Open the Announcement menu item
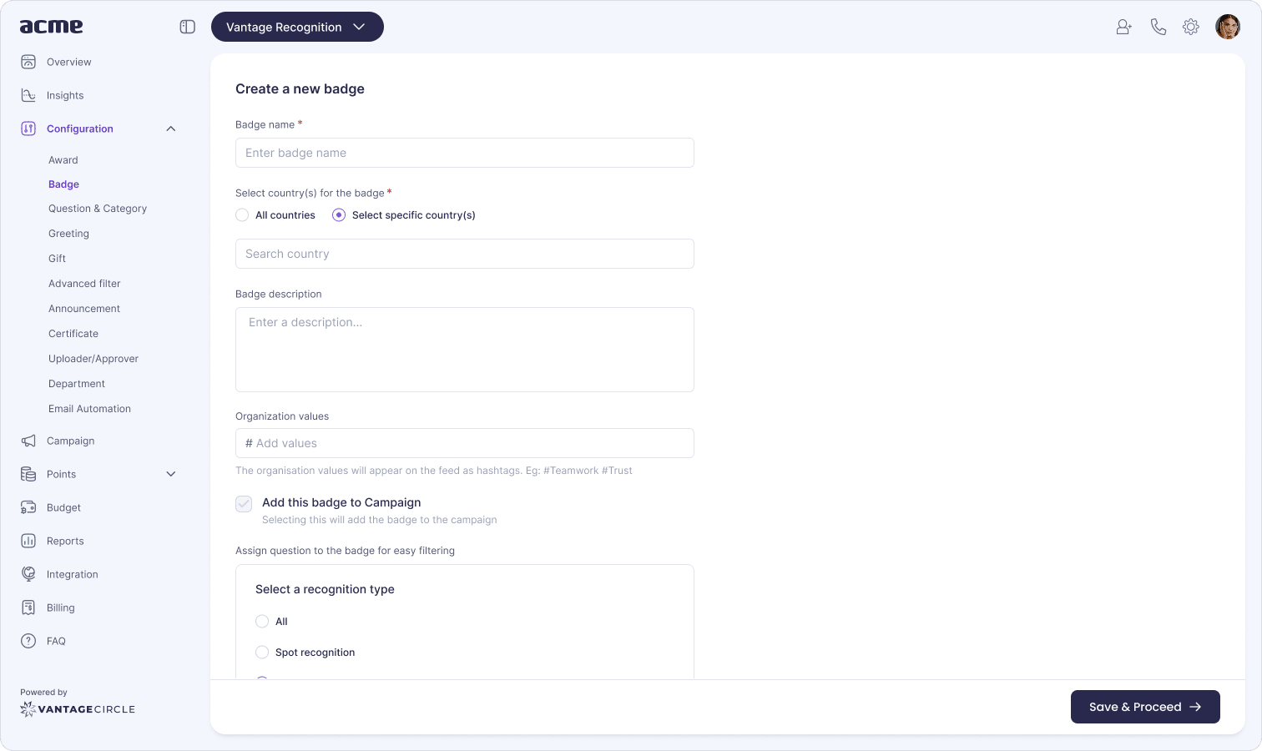 click(84, 309)
